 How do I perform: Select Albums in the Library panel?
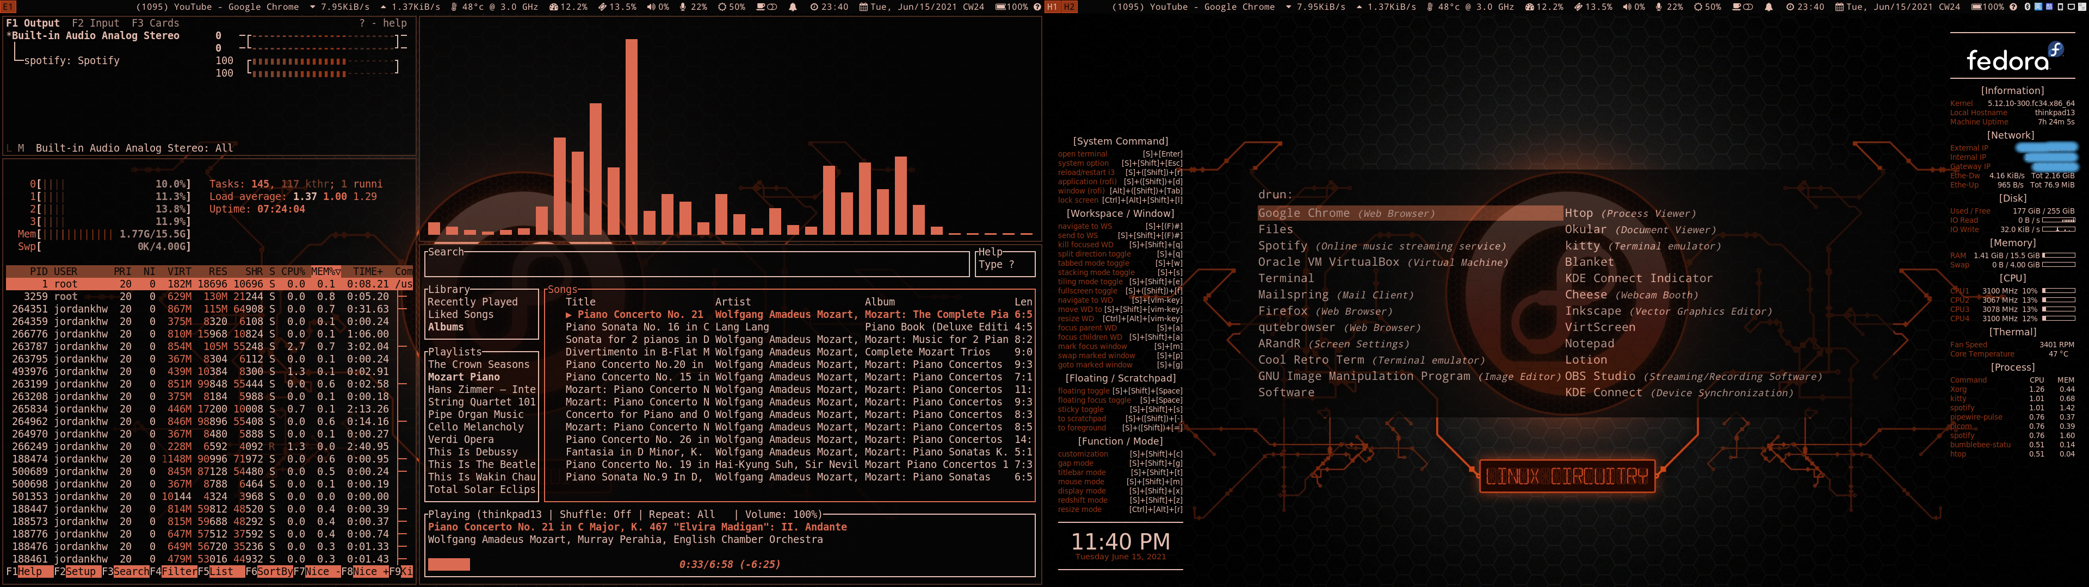[x=445, y=328]
